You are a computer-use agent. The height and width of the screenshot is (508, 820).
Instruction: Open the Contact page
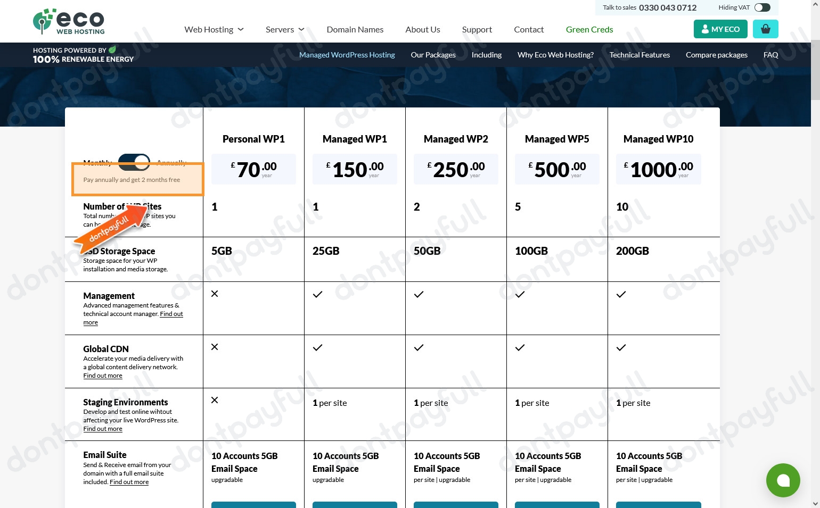coord(529,29)
